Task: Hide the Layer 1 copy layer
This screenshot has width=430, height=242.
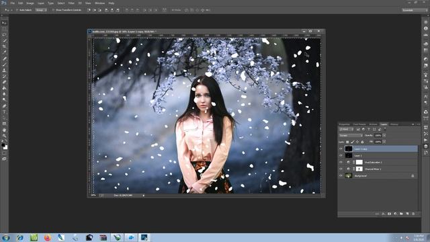Action: click(341, 149)
